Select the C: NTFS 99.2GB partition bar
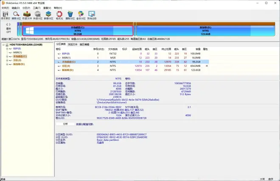 [x=78, y=30]
